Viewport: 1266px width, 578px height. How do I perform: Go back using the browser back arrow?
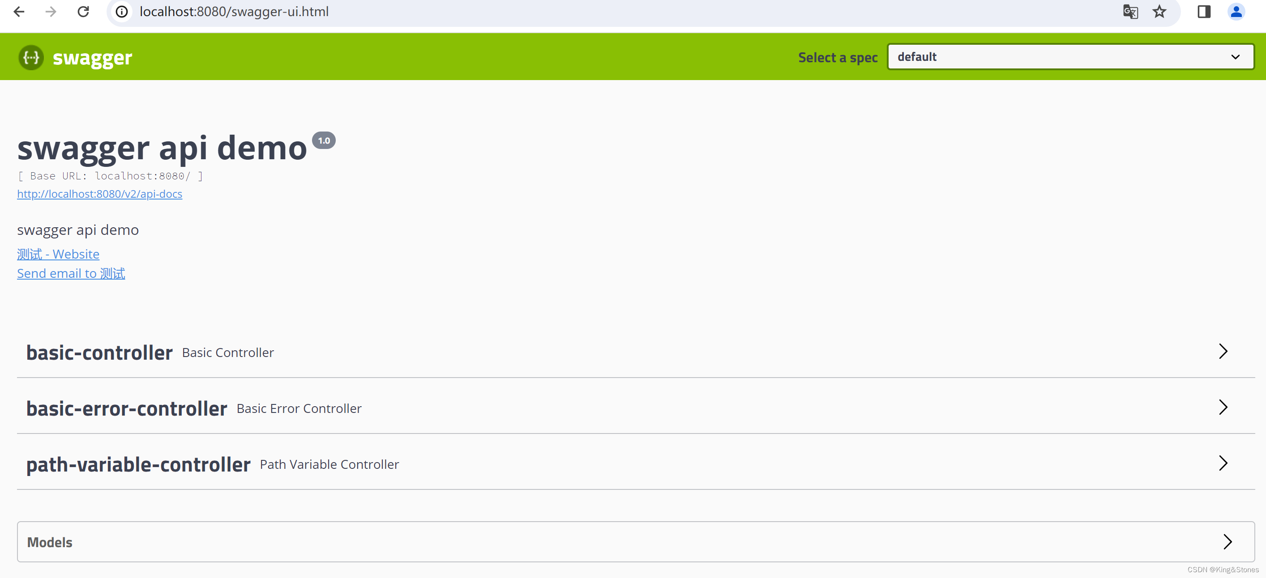19,11
